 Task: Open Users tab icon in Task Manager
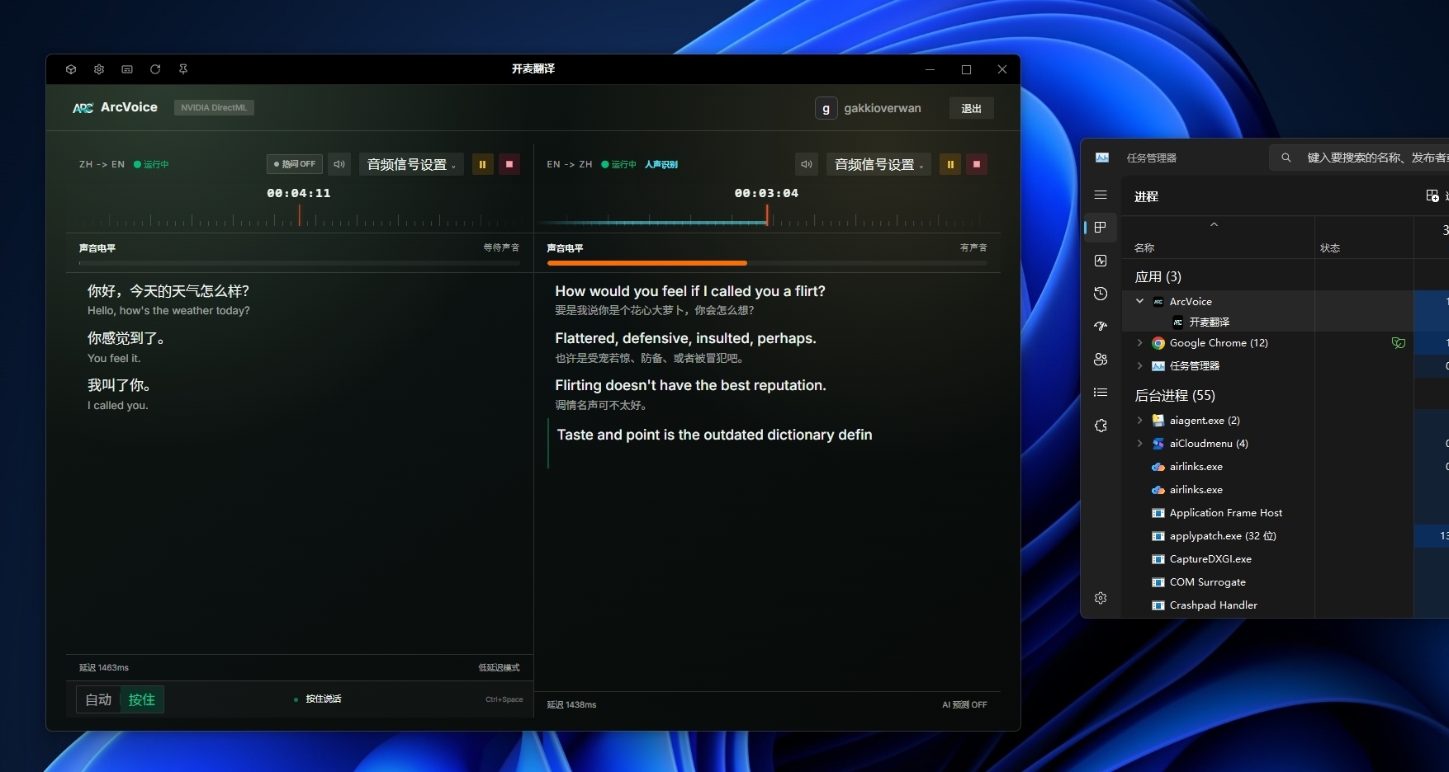click(1101, 360)
